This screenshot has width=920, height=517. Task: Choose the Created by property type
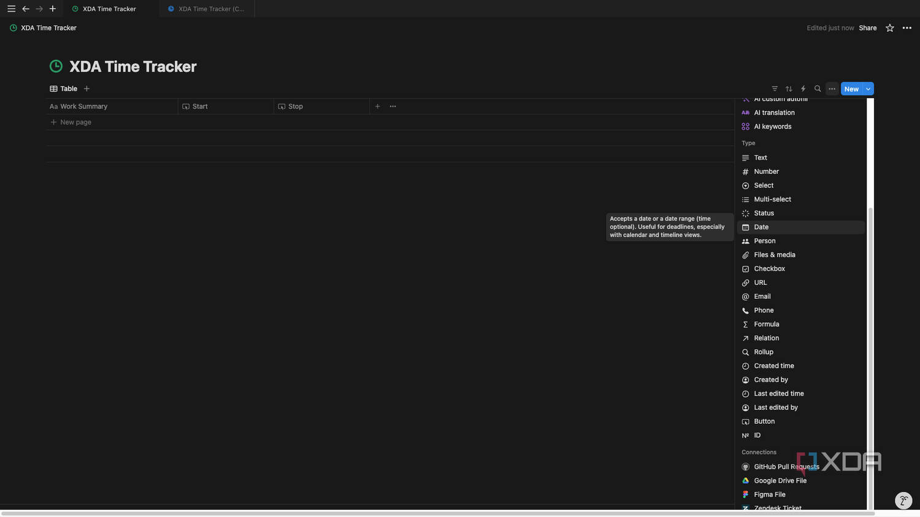pyautogui.click(x=800, y=380)
